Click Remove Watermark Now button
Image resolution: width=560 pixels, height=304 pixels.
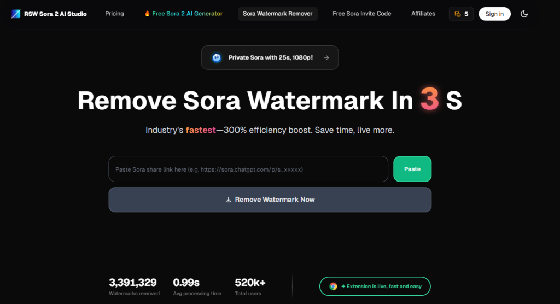tap(270, 200)
